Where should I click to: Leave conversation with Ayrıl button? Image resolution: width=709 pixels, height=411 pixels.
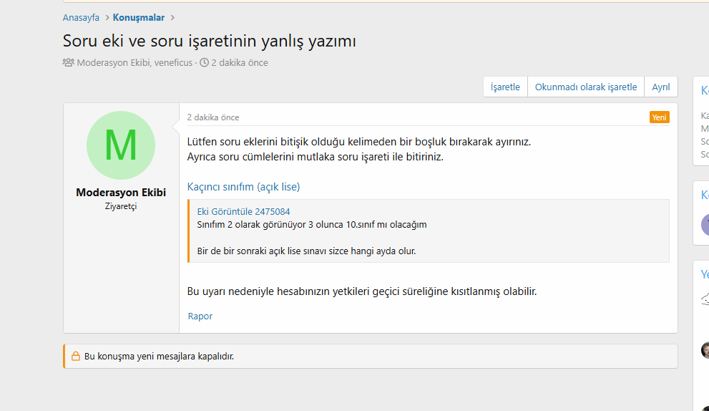tap(661, 87)
